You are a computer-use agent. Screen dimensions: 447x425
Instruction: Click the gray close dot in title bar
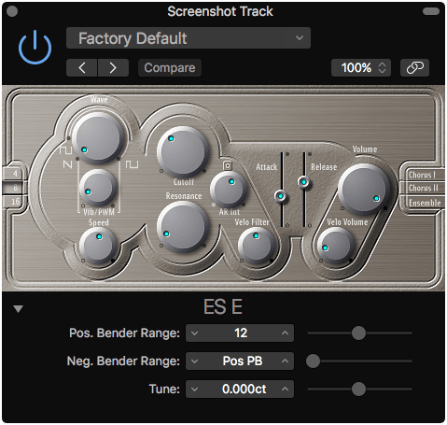pos(12,11)
